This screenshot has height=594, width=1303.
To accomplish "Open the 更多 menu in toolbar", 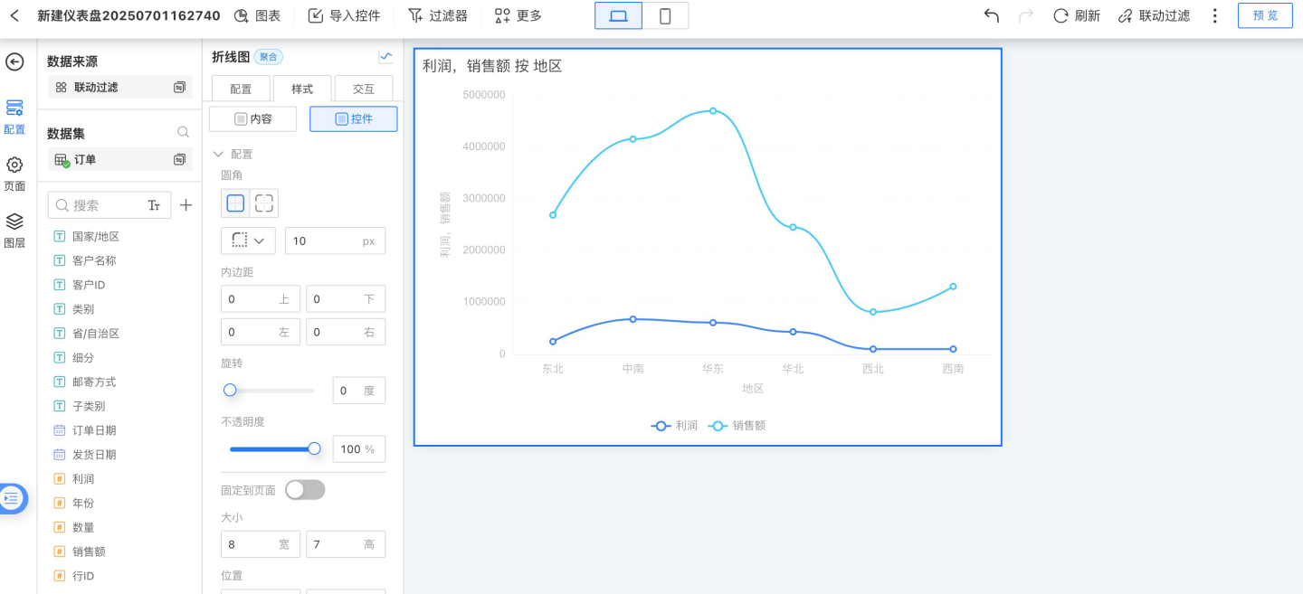I will pyautogui.click(x=518, y=15).
